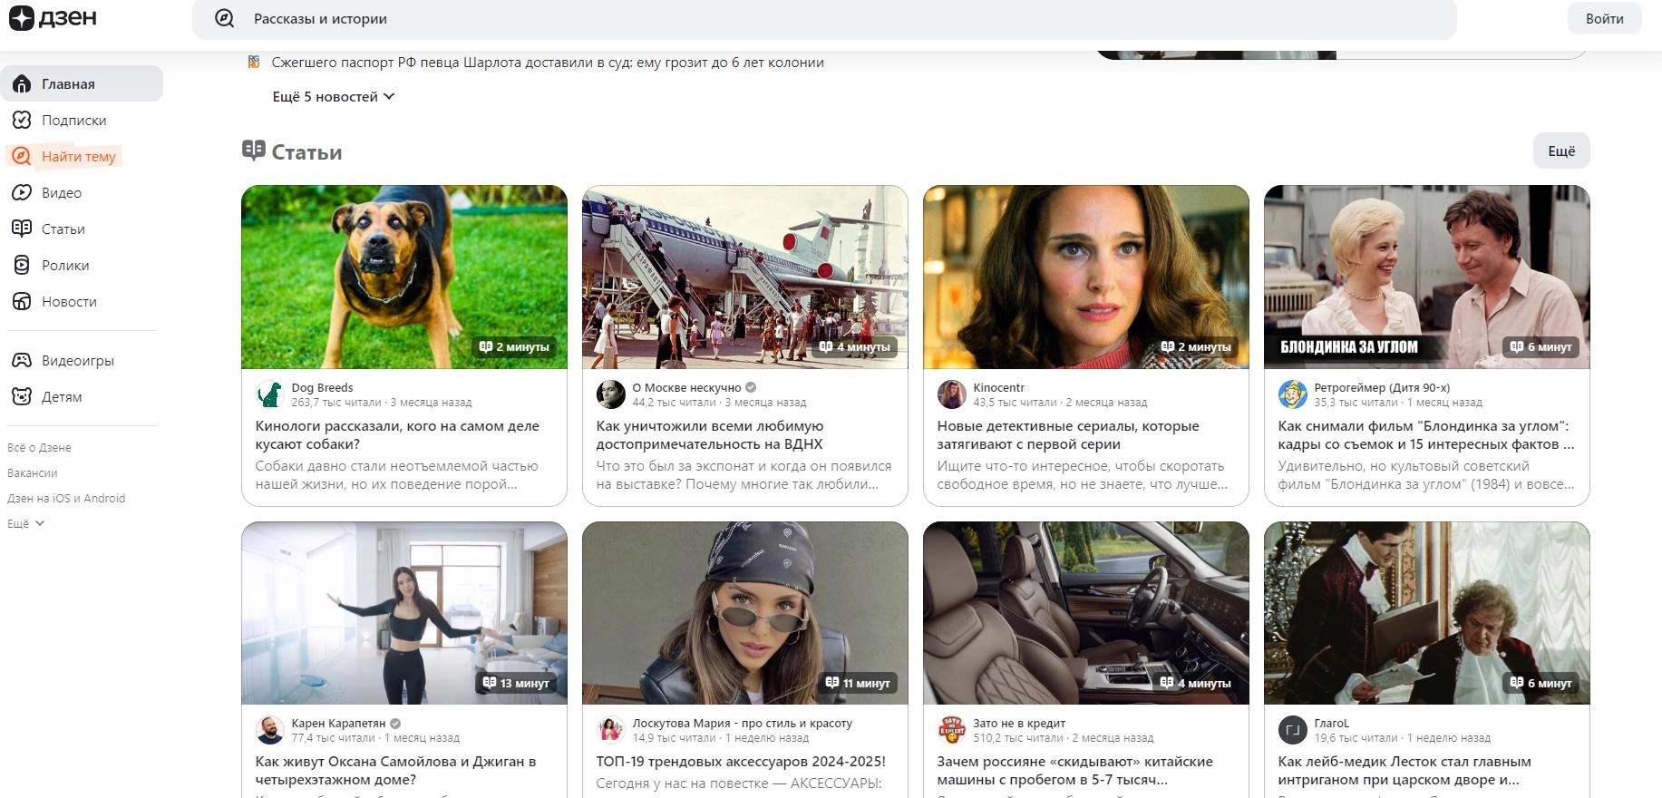Open Карен Карапетян channel avatar
Screen dimensions: 1662x798
(x=270, y=730)
